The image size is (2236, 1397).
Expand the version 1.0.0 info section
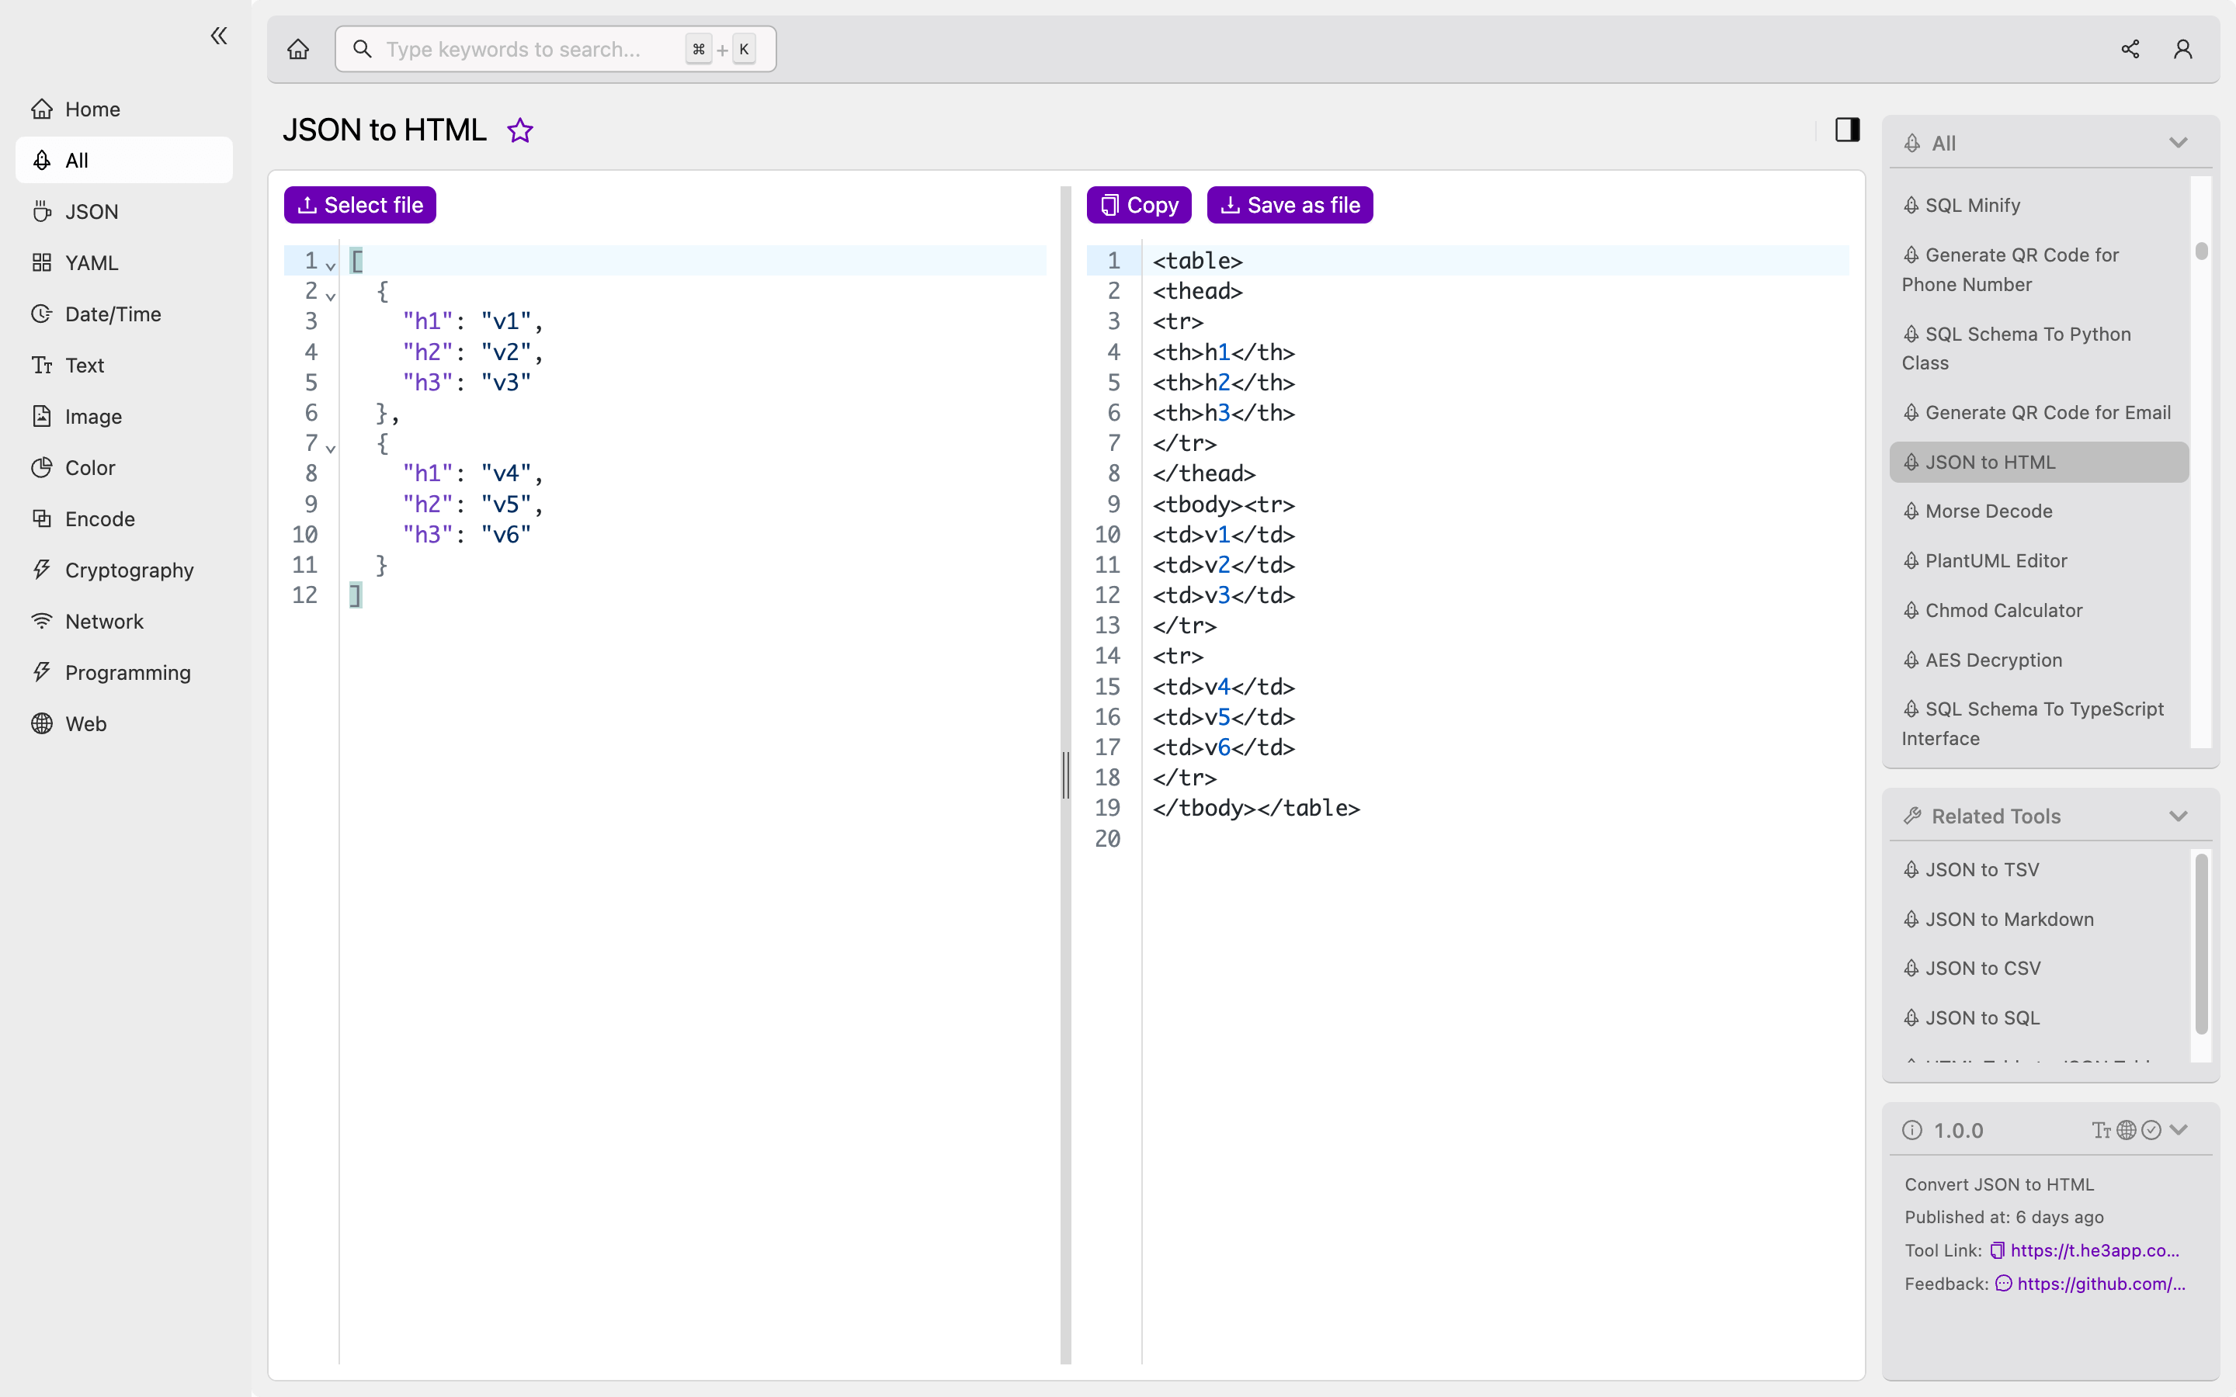pyautogui.click(x=2179, y=1130)
